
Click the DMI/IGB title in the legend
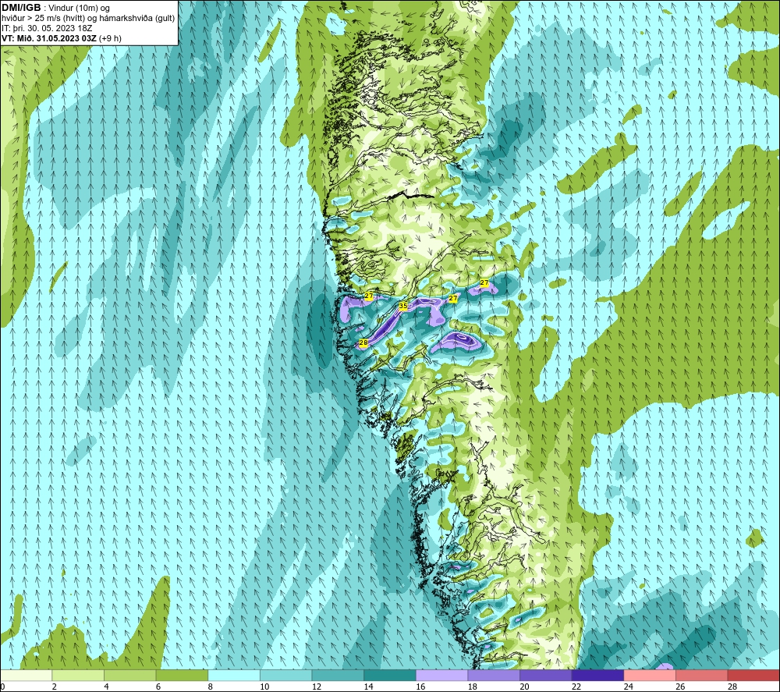pyautogui.click(x=21, y=8)
